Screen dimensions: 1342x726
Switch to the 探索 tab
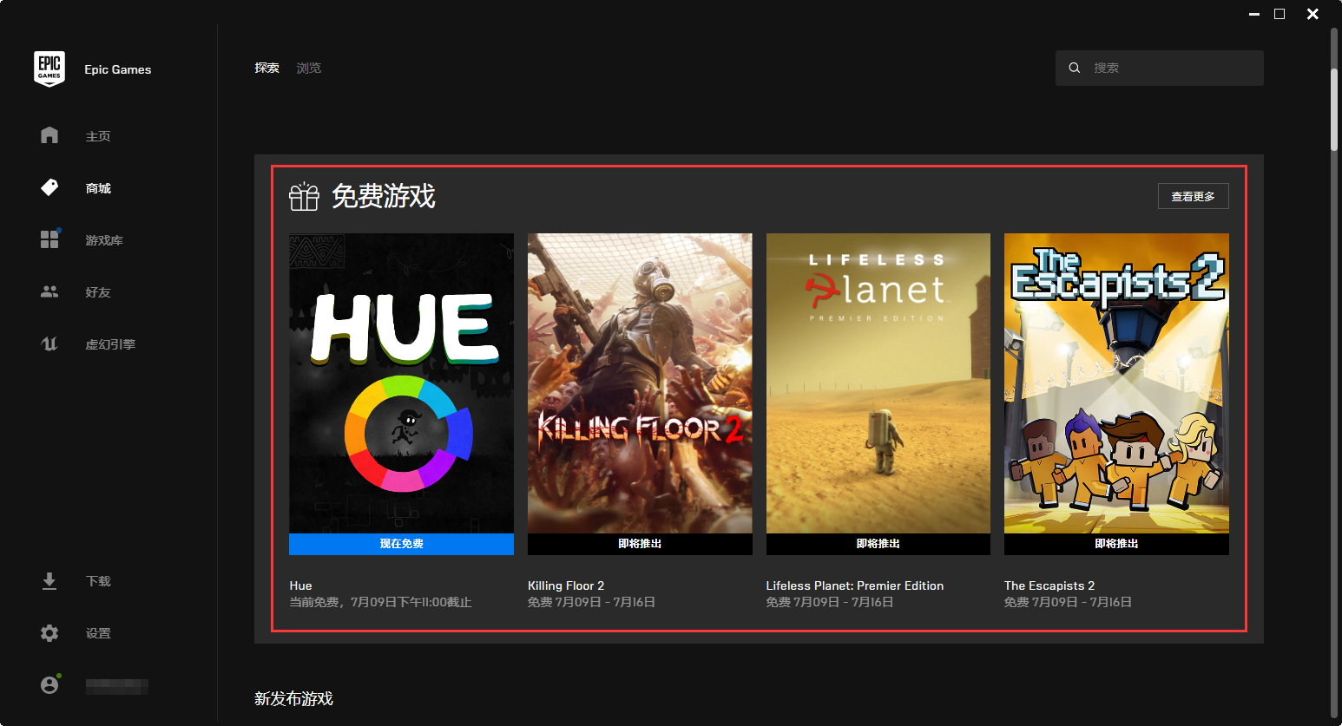tap(266, 68)
